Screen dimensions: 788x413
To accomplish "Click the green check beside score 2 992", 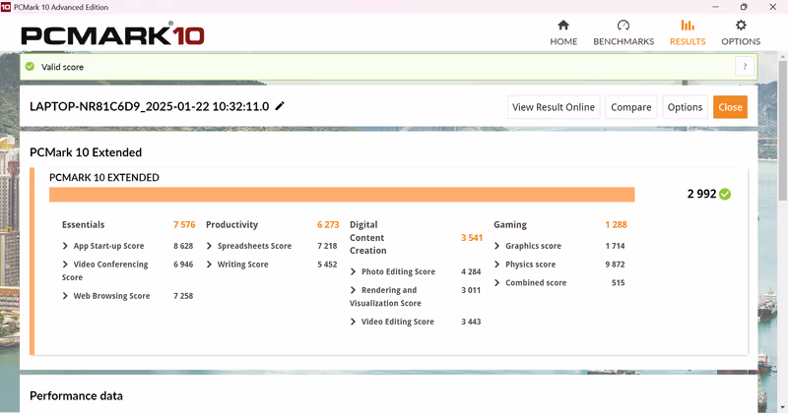I will click(725, 194).
